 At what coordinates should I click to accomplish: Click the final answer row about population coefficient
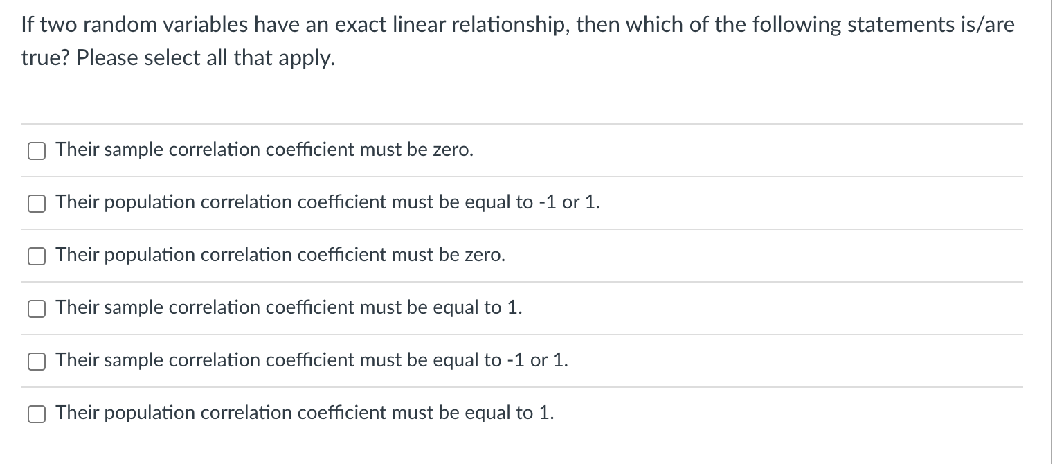pos(305,413)
